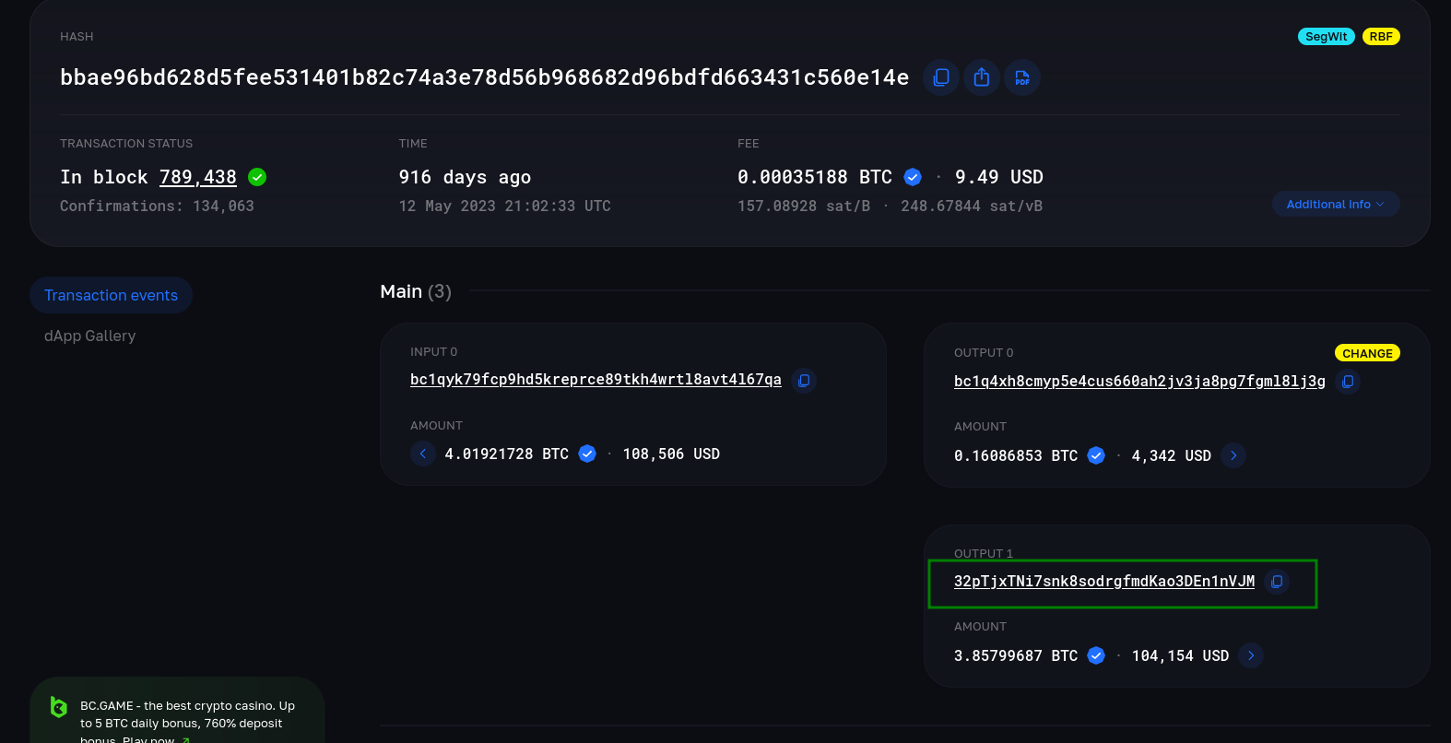Copy the transaction hash
The image size is (1451, 743).
940,77
